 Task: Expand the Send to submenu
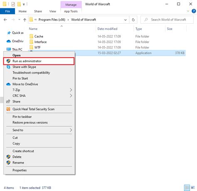click(39, 130)
